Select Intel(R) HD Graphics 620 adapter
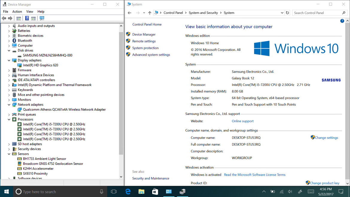Image resolution: width=350 pixels, height=197 pixels. click(x=40, y=65)
